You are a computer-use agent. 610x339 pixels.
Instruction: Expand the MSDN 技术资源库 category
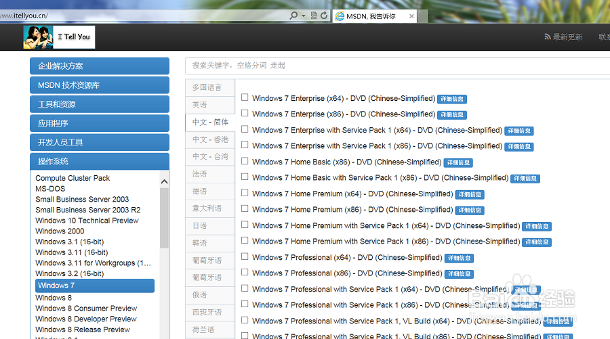pos(100,85)
